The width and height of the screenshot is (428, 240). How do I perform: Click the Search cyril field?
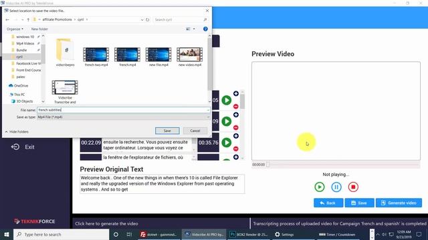(180, 19)
